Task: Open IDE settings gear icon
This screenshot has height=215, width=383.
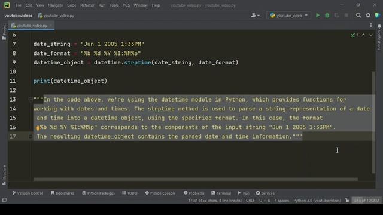Action: tap(368, 16)
